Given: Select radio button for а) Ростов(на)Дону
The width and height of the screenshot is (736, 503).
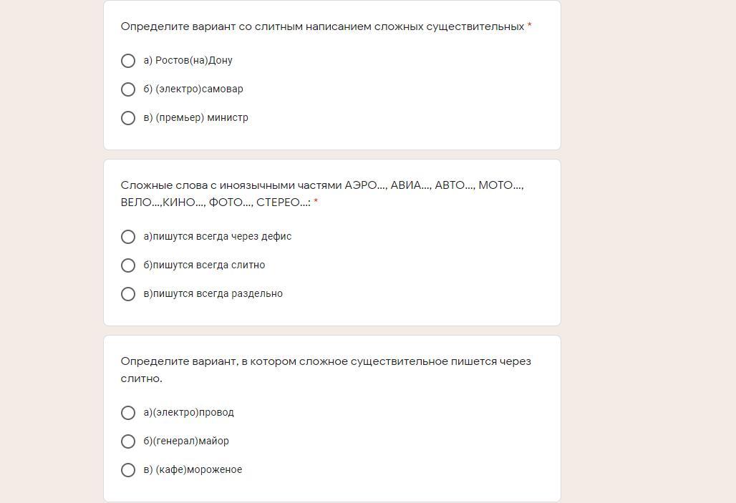Looking at the screenshot, I should pyautogui.click(x=127, y=61).
